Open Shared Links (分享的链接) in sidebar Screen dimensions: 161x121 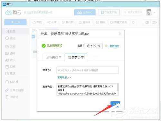[x=15, y=90]
